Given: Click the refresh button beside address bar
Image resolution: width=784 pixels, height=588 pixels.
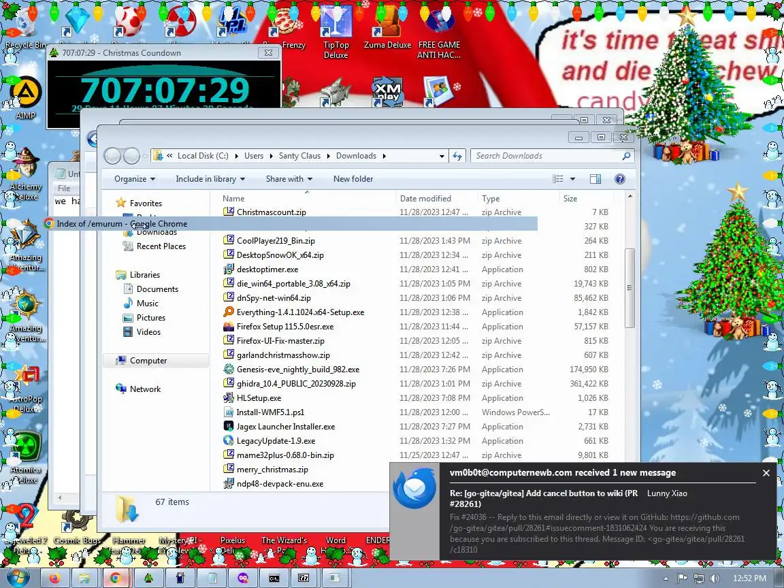Looking at the screenshot, I should coord(457,156).
